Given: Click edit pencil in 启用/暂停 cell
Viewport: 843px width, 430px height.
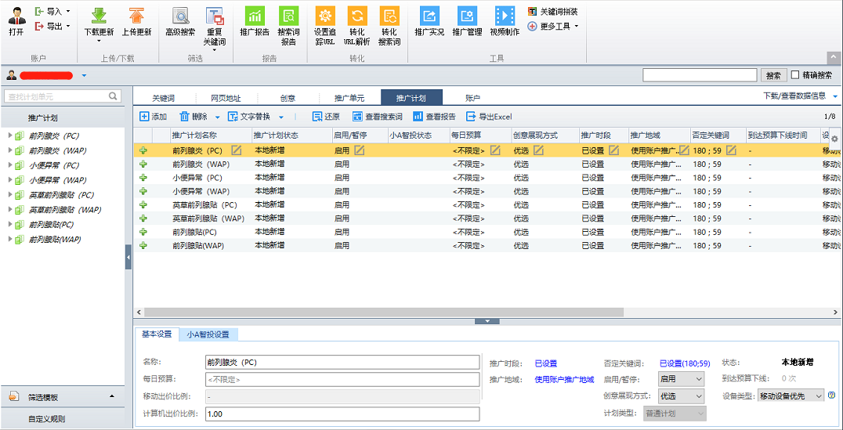Looking at the screenshot, I should (359, 150).
